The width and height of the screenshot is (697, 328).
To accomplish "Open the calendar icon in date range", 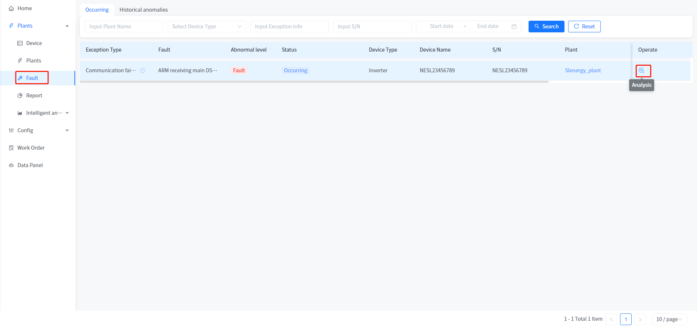I will (x=514, y=27).
